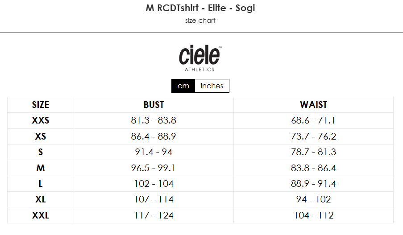
Task: Select the XXL size row label
Action: tap(41, 215)
